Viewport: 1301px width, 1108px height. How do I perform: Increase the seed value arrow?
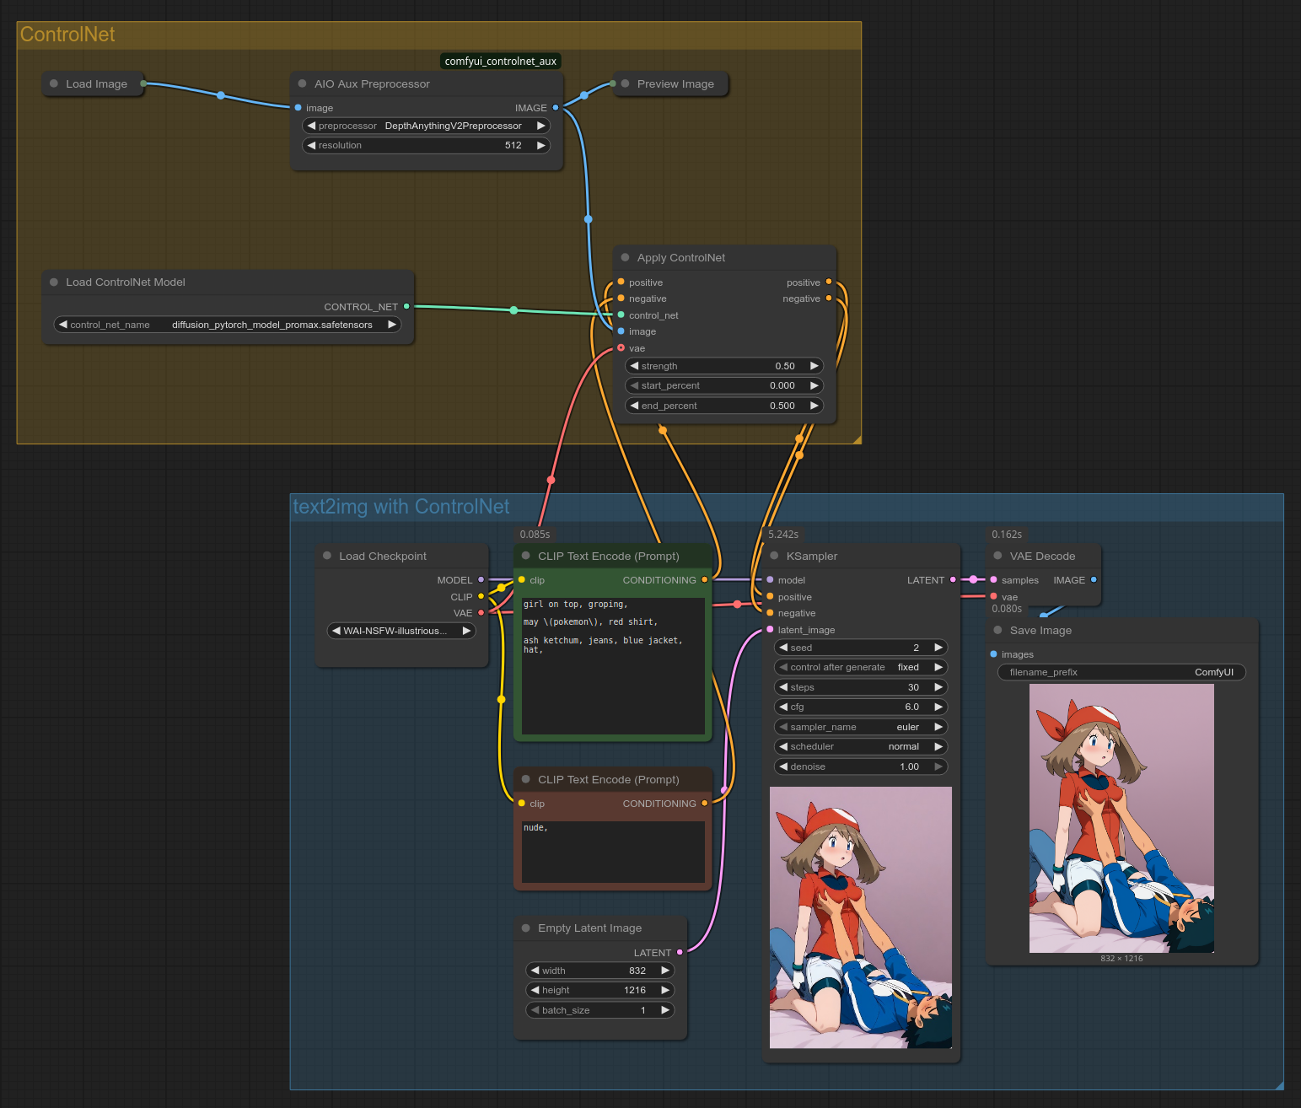click(938, 648)
